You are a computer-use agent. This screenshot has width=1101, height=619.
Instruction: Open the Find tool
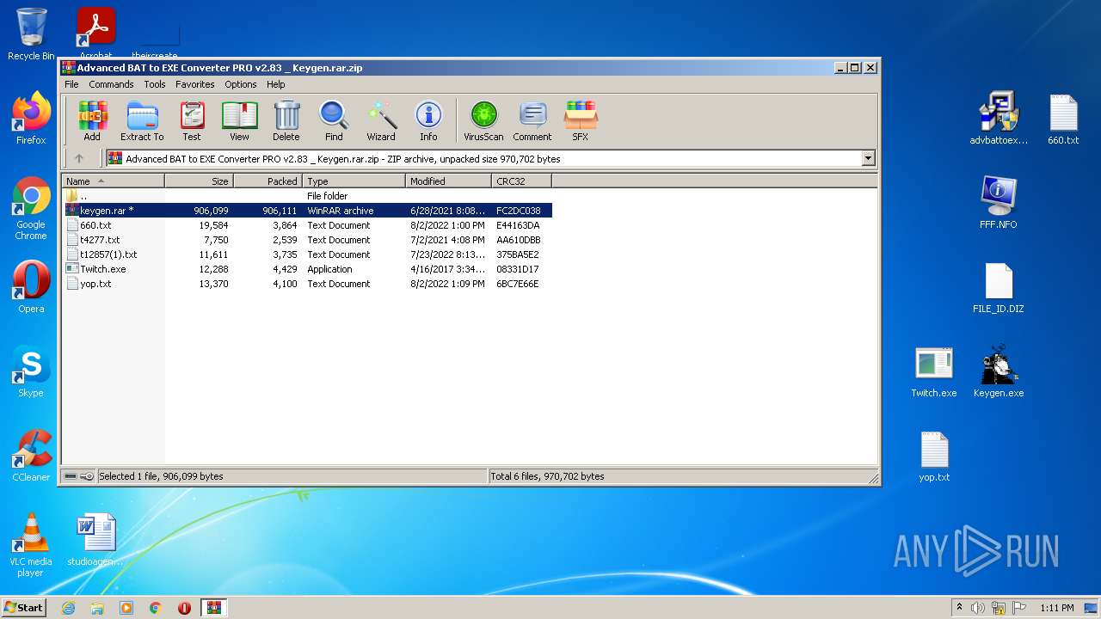point(334,120)
